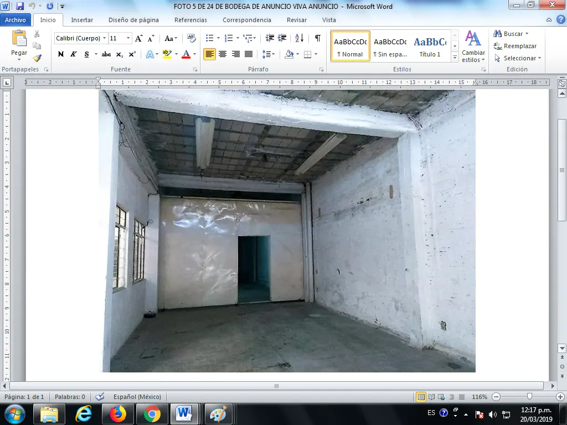567x425 pixels.
Task: Click the Paste (Pegar) icon
Action: [19, 38]
